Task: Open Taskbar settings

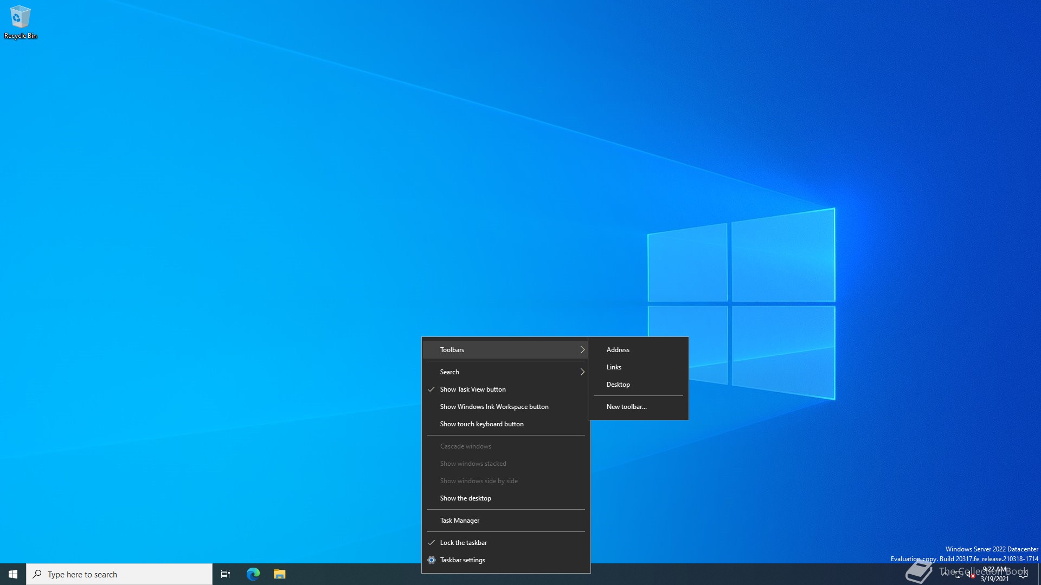Action: 462,560
